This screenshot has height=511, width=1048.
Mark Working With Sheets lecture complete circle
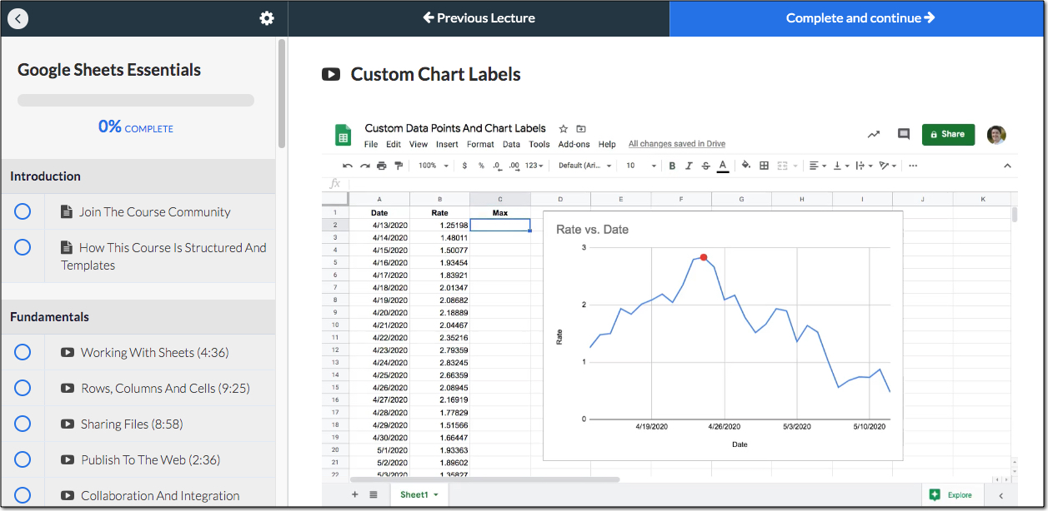23,352
